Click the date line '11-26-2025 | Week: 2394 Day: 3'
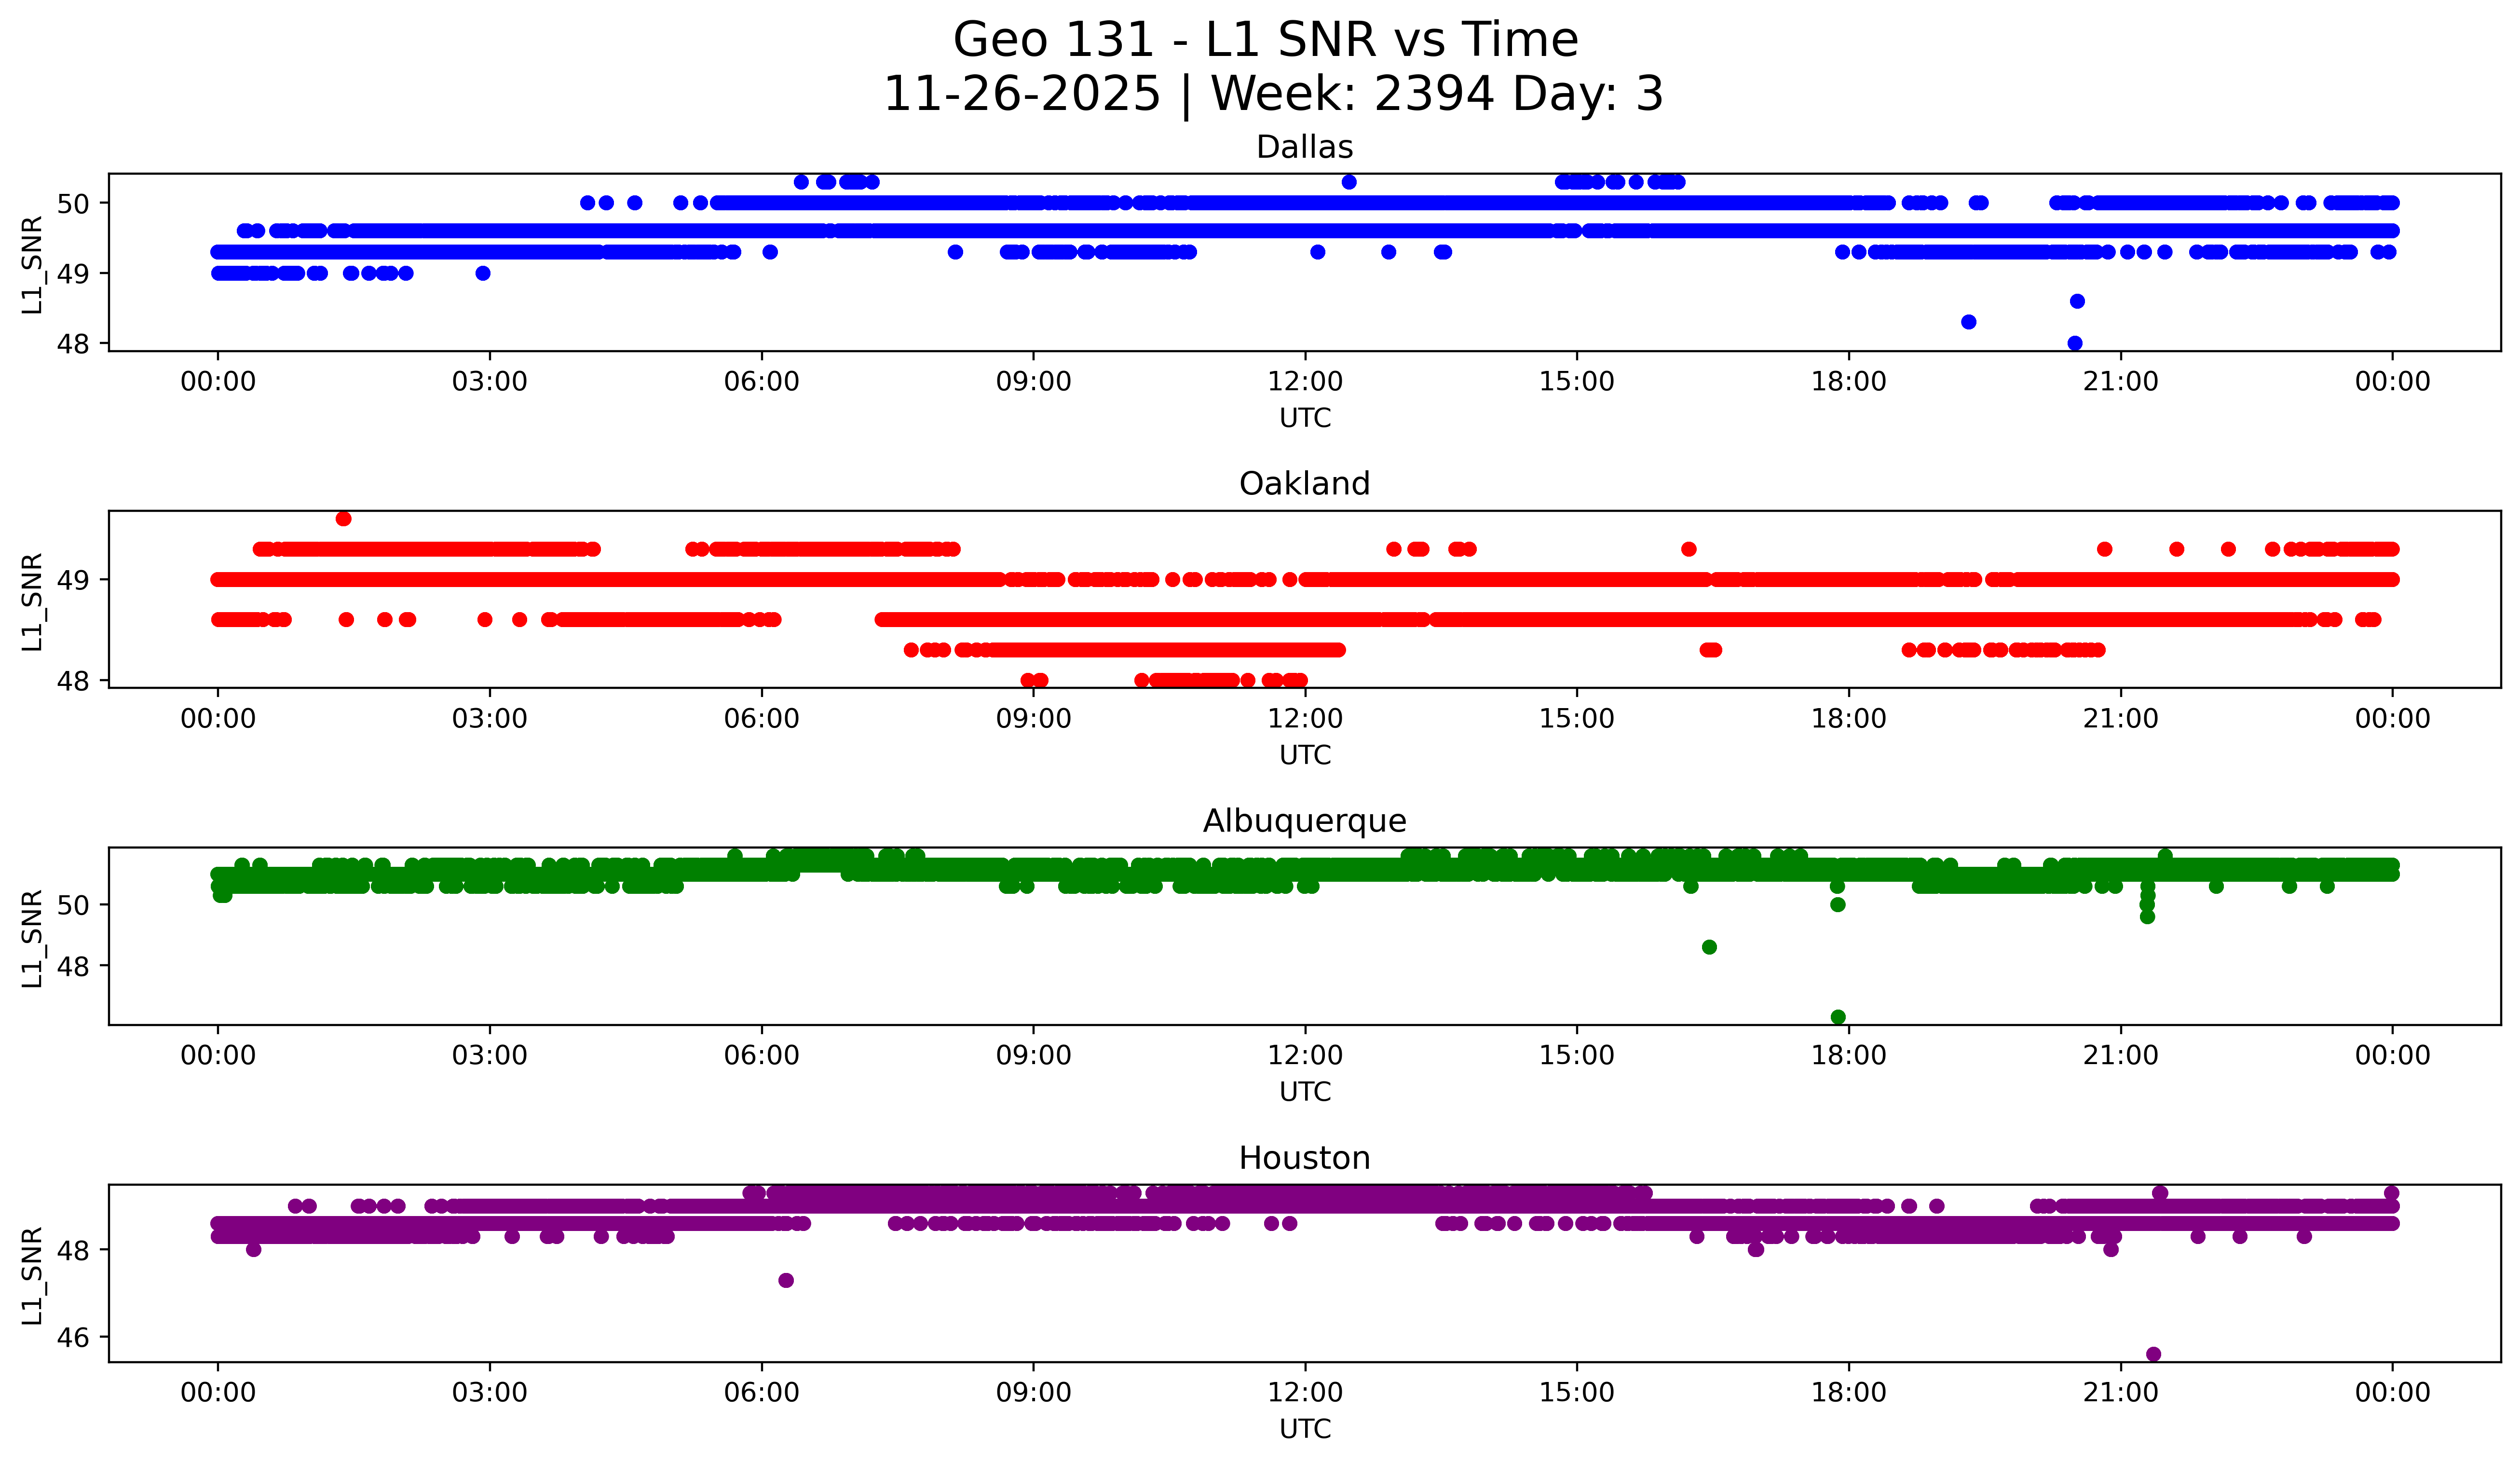This screenshot has height=1463, width=2520. [x=1272, y=94]
